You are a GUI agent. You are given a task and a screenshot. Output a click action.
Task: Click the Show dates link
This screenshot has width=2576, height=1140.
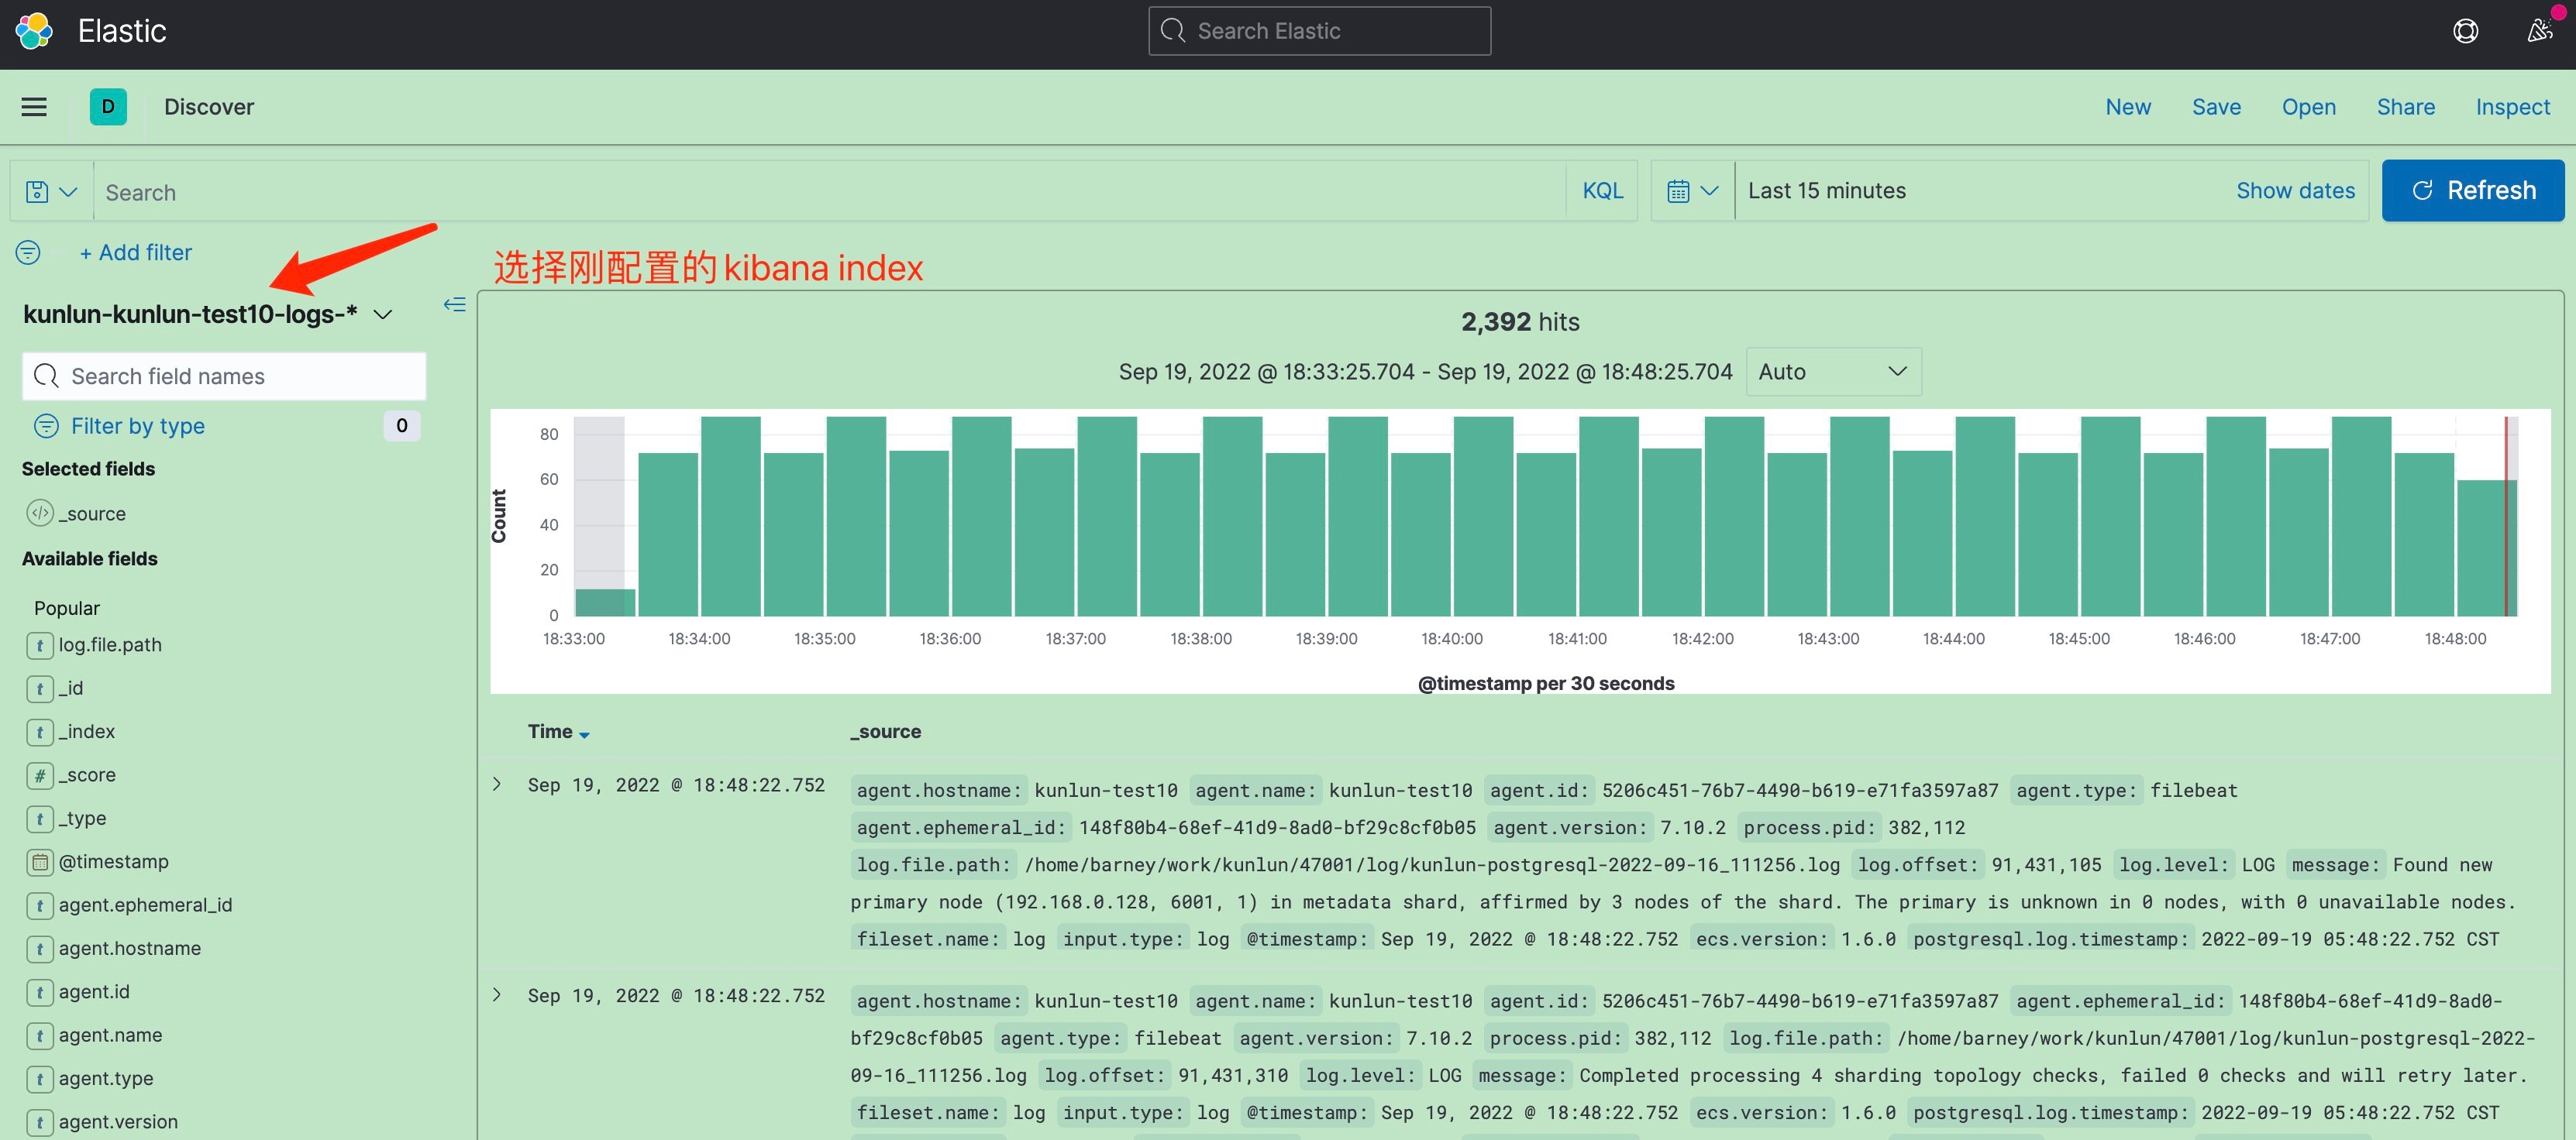pyautogui.click(x=2295, y=191)
